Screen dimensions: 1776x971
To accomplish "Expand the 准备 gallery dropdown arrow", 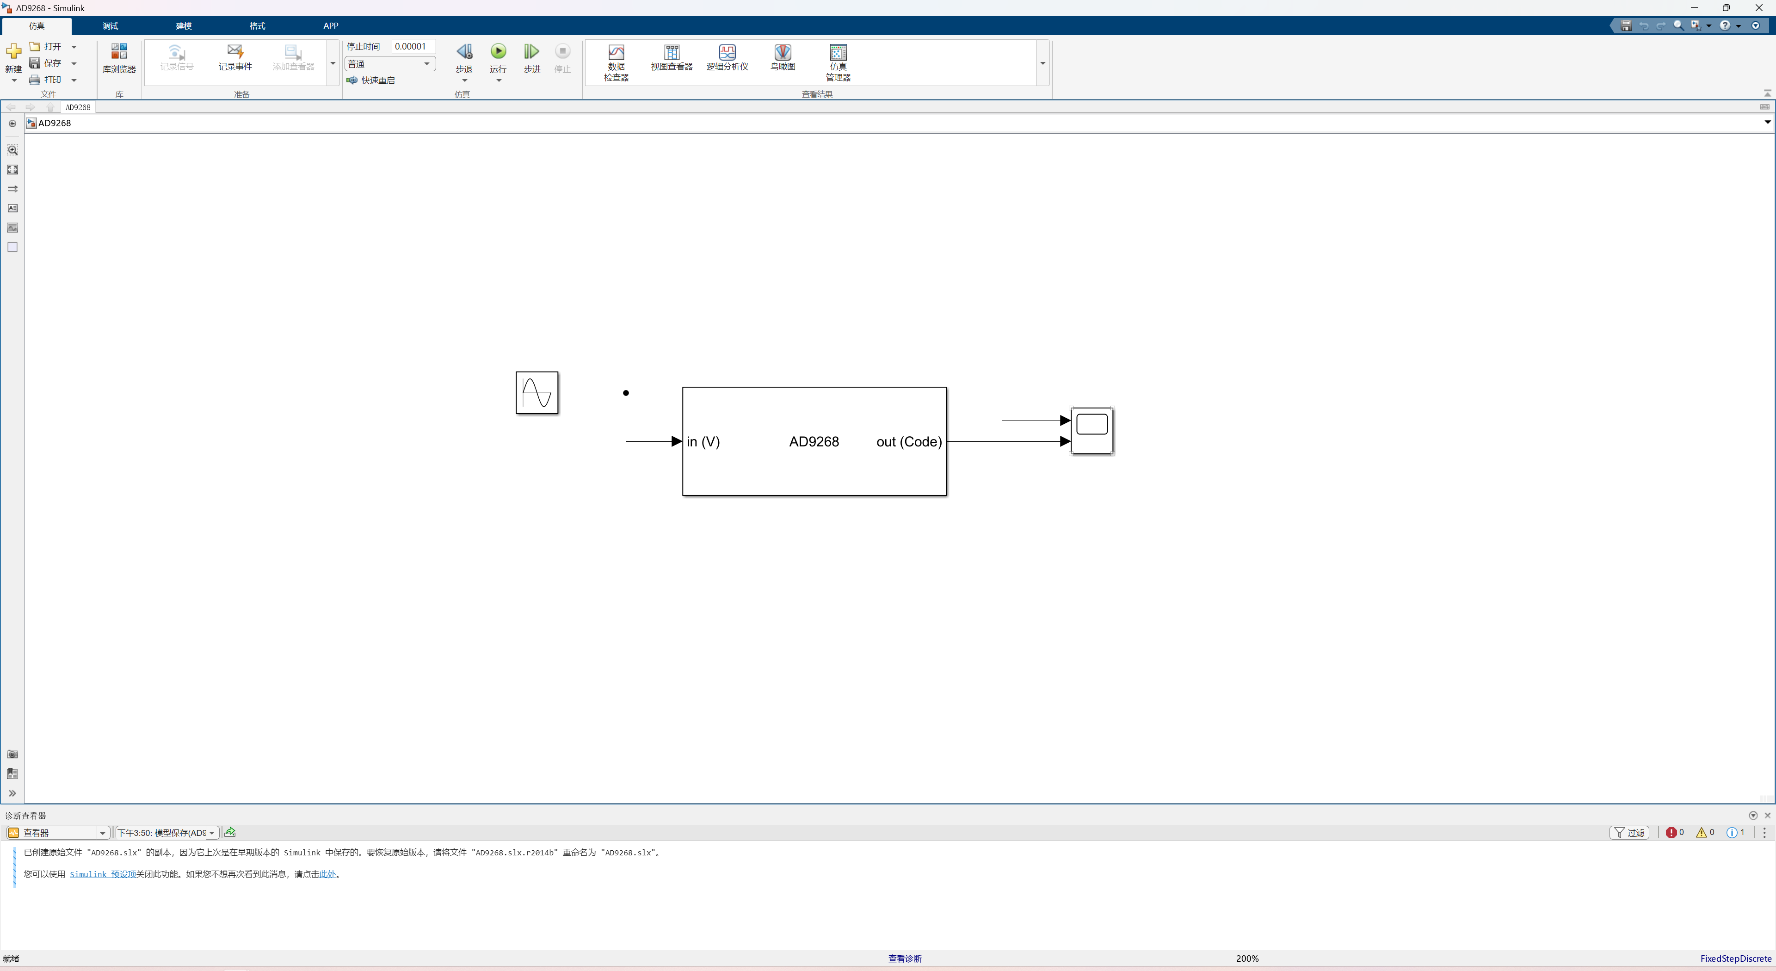I will [x=333, y=63].
